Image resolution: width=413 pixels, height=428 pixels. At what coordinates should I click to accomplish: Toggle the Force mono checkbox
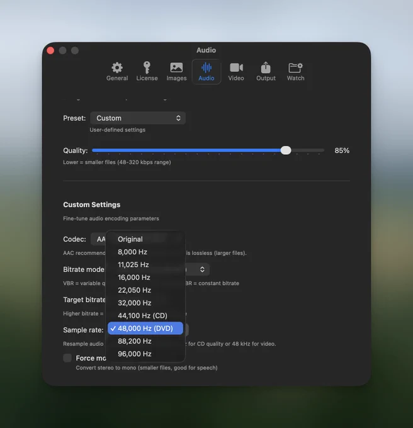tap(67, 358)
